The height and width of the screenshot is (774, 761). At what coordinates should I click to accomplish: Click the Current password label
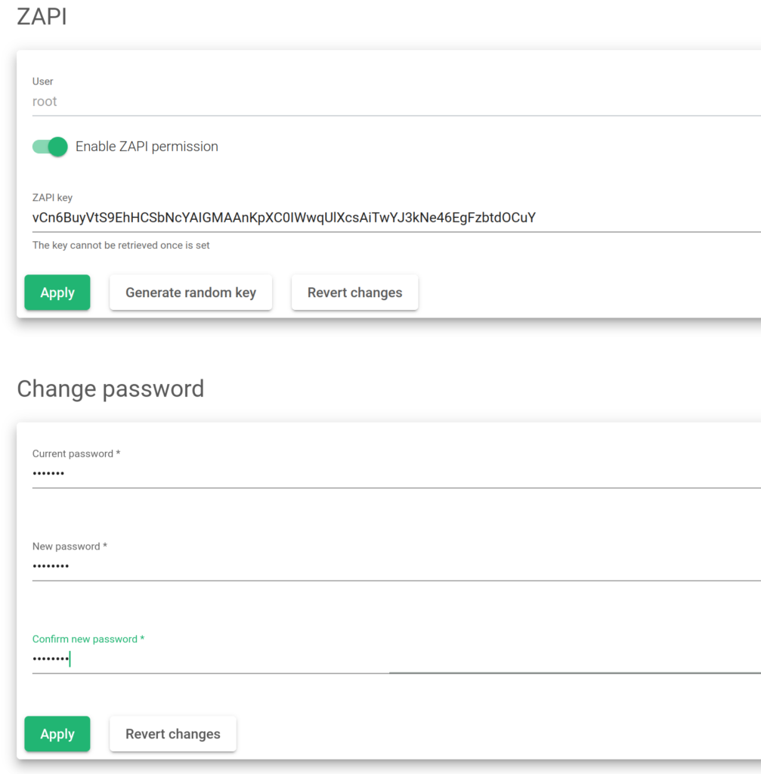(x=76, y=454)
